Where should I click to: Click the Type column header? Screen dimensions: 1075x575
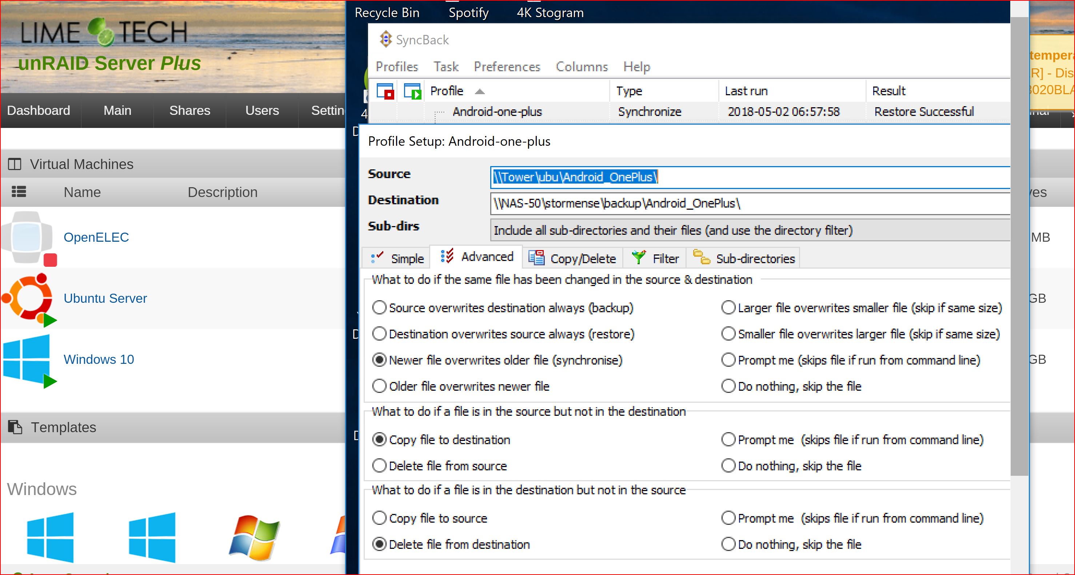click(664, 91)
